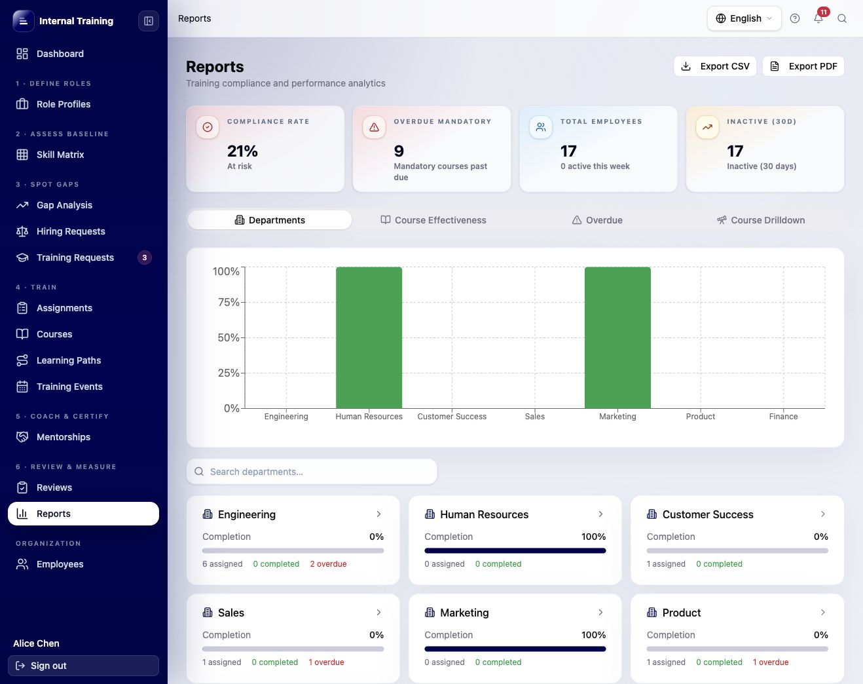The width and height of the screenshot is (863, 684).
Task: Open Training Requests page
Action: coord(83,257)
